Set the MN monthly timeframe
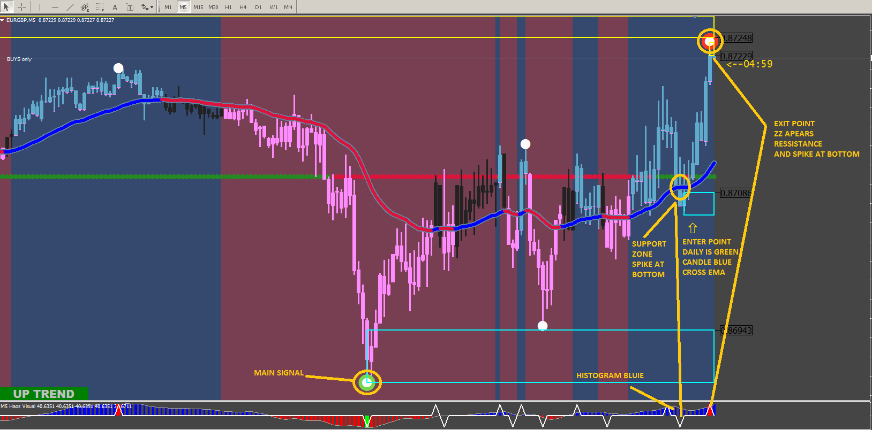Image resolution: width=872 pixels, height=430 pixels. 288,7
